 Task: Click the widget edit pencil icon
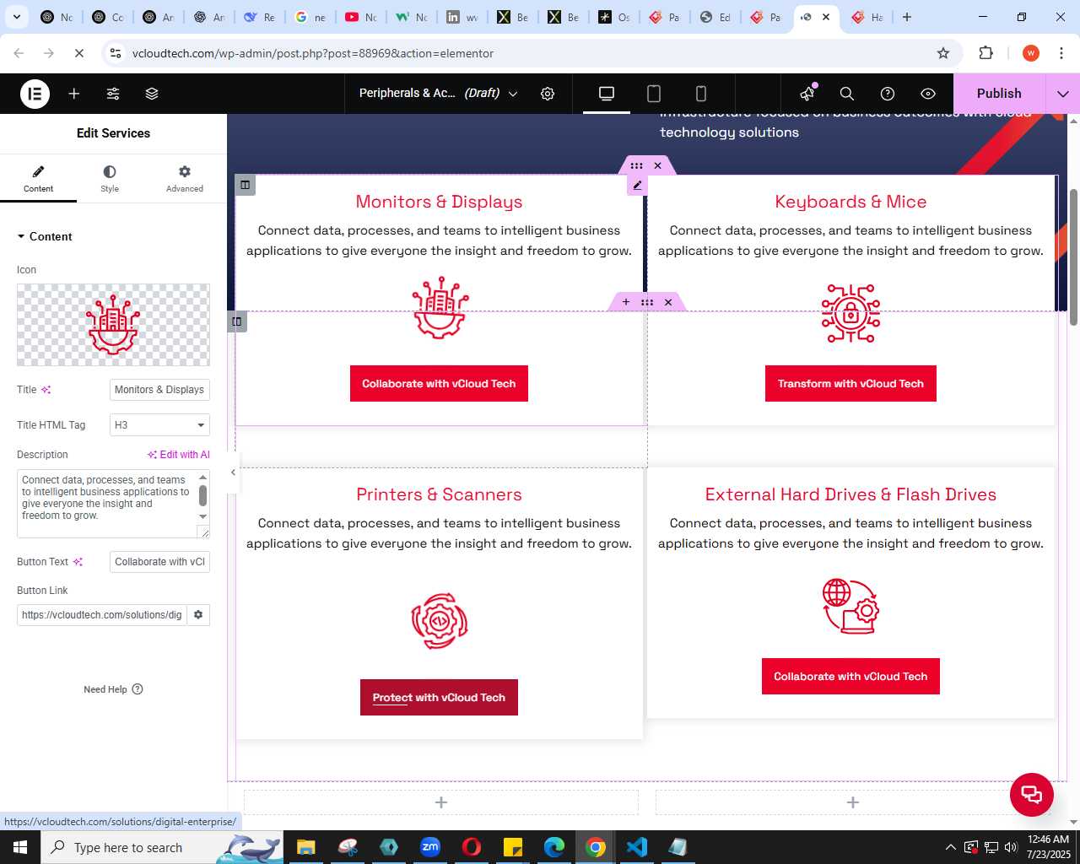[x=637, y=186]
